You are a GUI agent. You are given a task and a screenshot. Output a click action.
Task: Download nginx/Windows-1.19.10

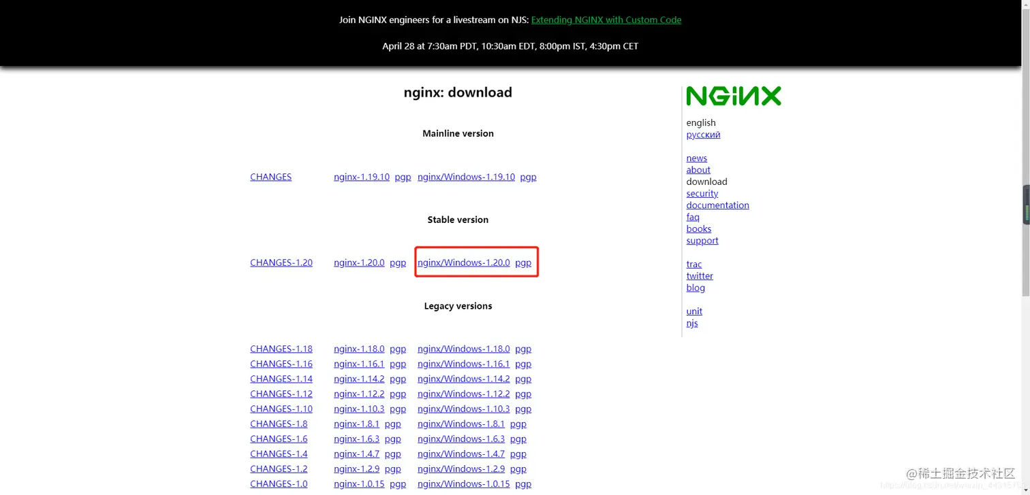(x=466, y=177)
